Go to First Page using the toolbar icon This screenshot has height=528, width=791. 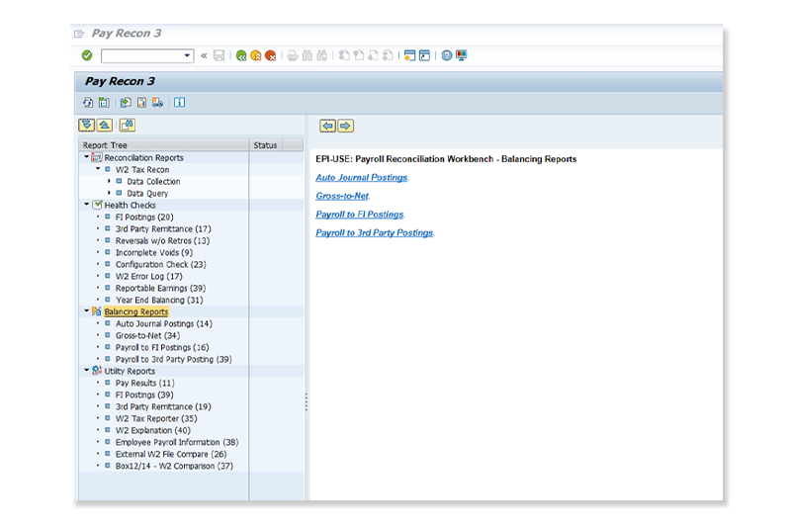pyautogui.click(x=344, y=55)
